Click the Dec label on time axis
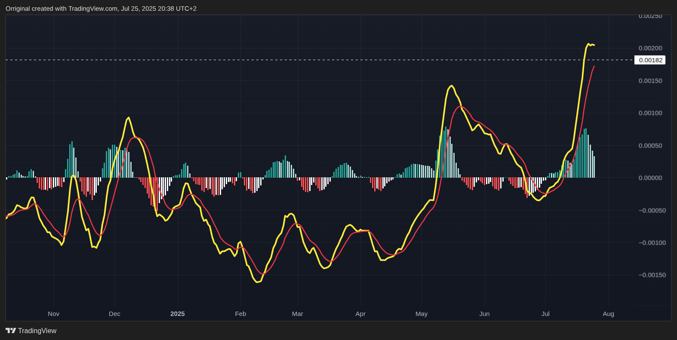This screenshot has height=340, width=677. (114, 314)
